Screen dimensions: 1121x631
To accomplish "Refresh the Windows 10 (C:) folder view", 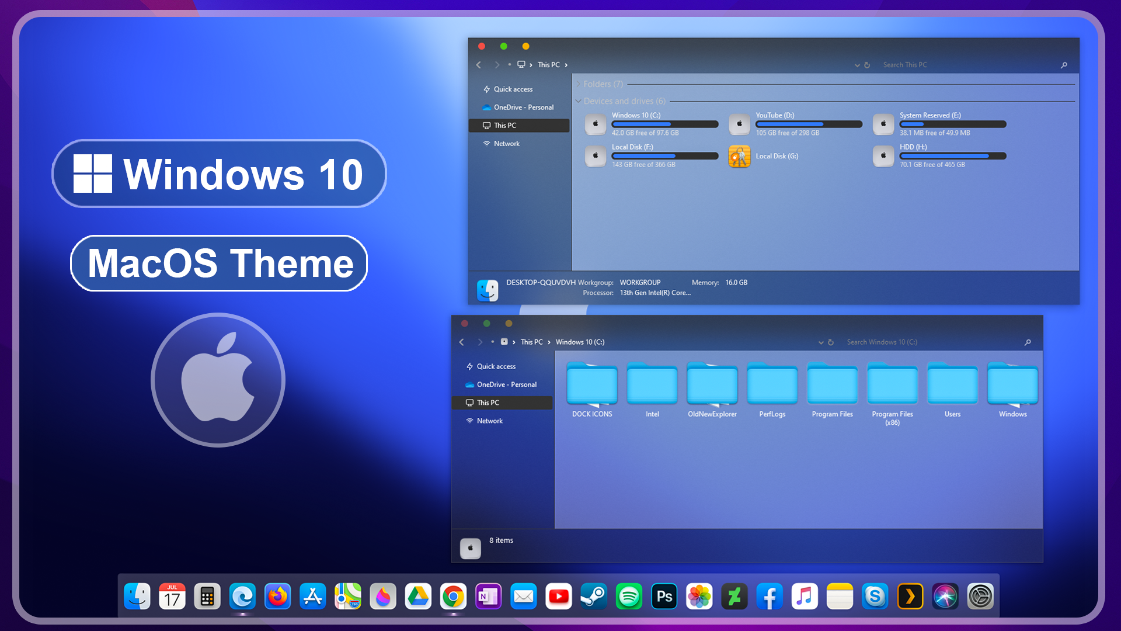I will [x=831, y=342].
